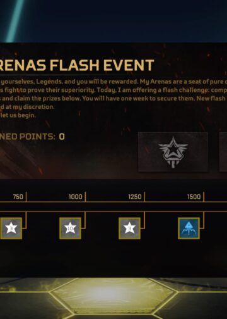Click the teal light beam at top
The width and height of the screenshot is (227, 319).
(x=15, y=21)
